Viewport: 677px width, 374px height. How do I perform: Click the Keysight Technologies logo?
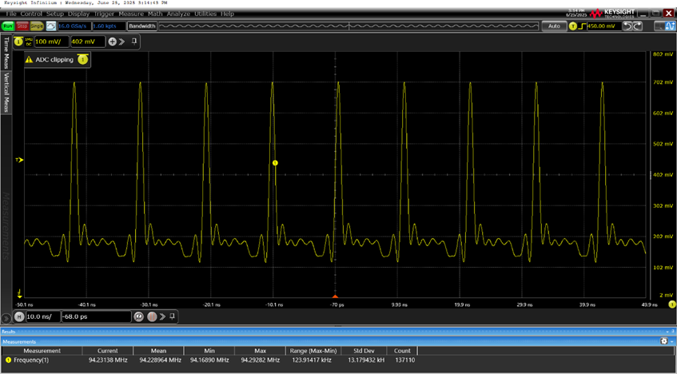(x=612, y=14)
